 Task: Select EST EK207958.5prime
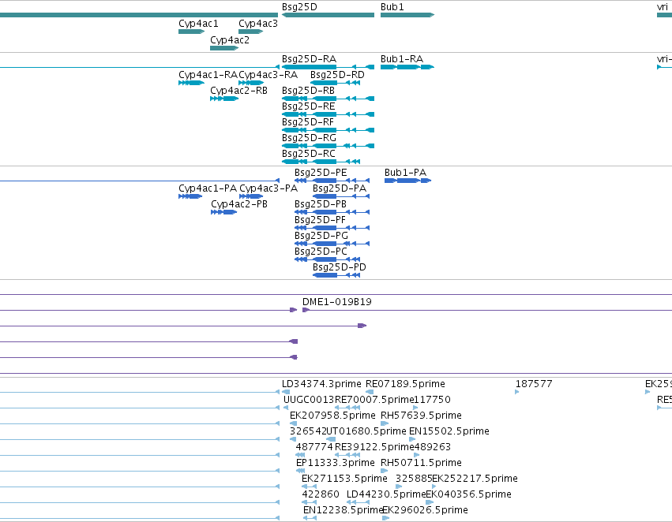294,423
